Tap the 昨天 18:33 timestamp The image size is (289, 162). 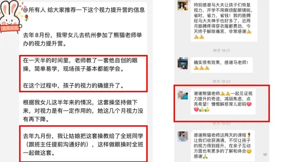pyautogui.click(x=222, y=82)
